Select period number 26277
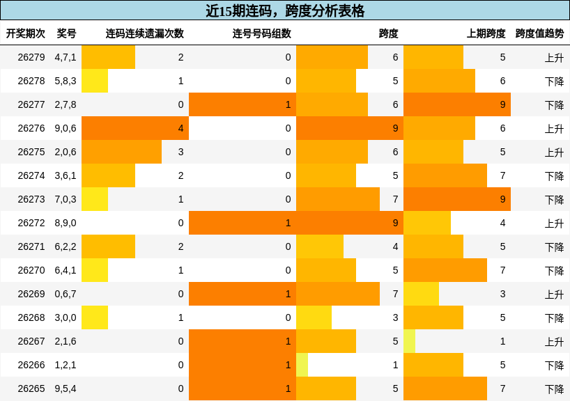The width and height of the screenshot is (570, 401). [31, 104]
